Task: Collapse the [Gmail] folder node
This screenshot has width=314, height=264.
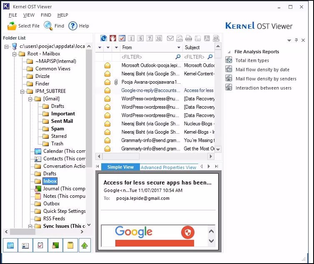Action: (x=30, y=99)
